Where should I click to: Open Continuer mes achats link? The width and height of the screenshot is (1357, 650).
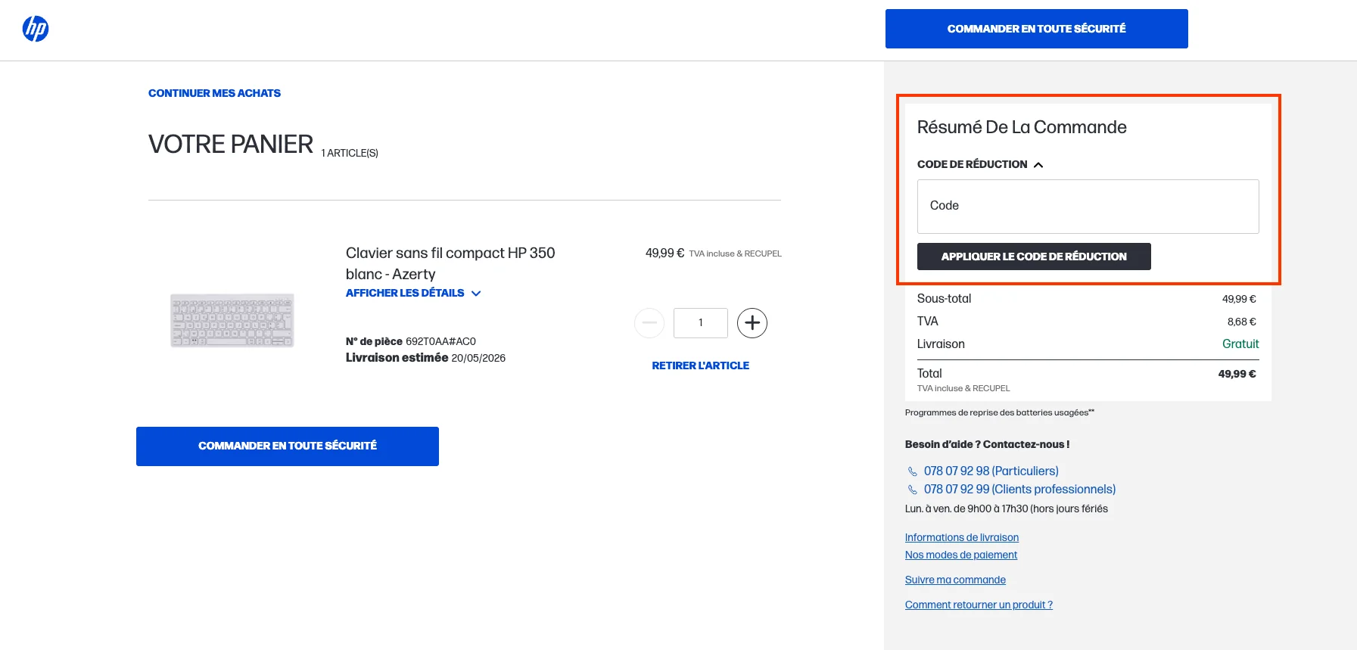click(x=214, y=93)
